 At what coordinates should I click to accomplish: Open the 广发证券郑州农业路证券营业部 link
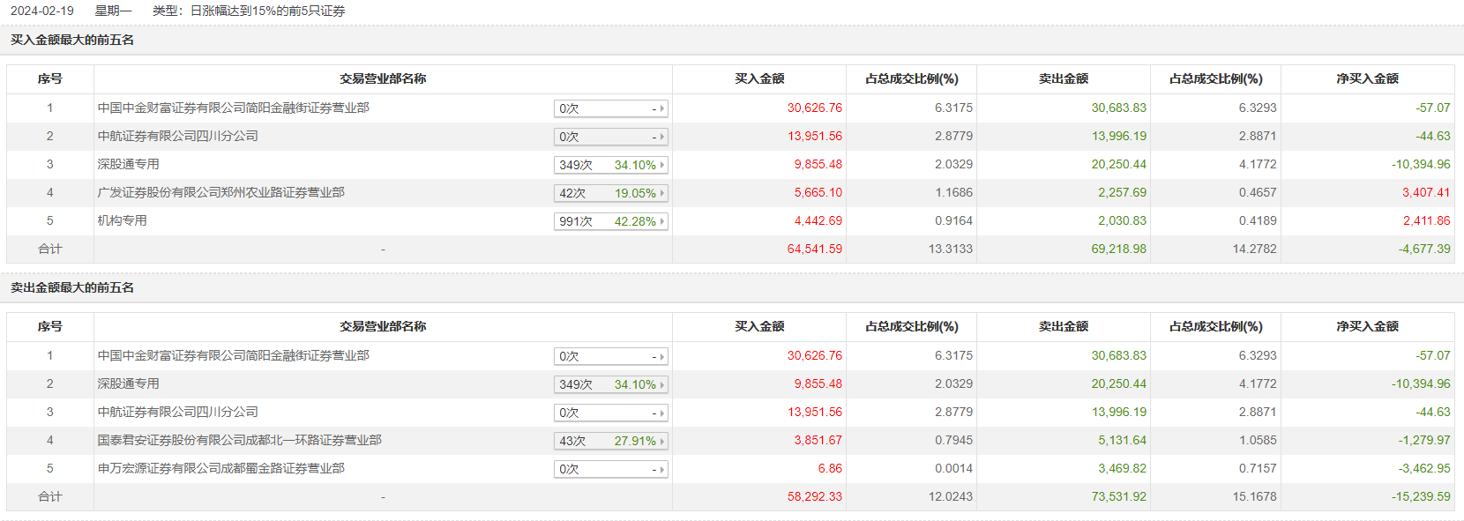tap(220, 192)
